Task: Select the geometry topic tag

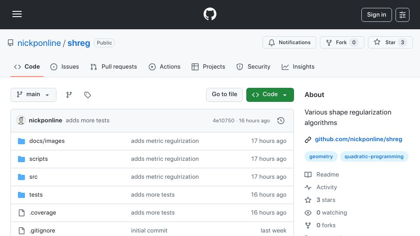Action: coord(321,156)
